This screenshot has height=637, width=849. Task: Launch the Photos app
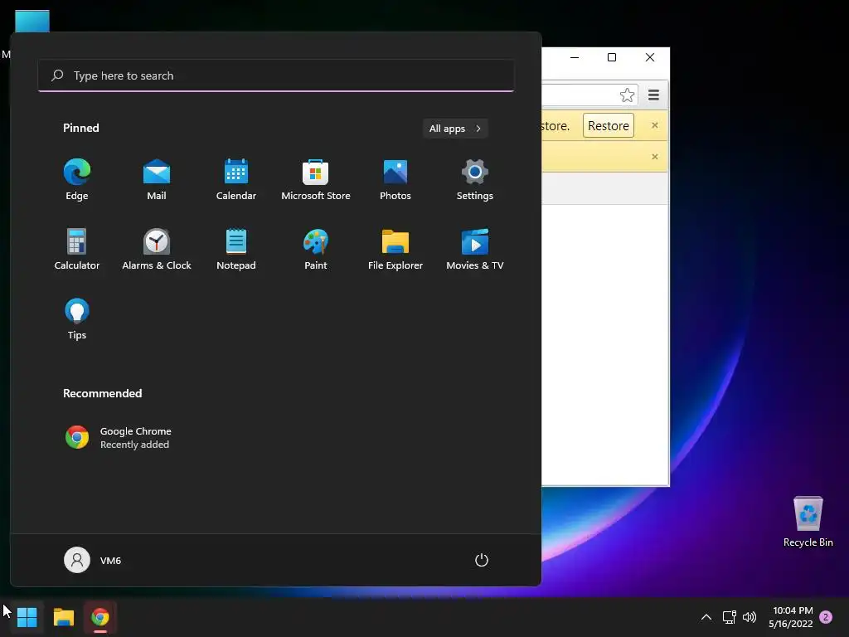395,179
